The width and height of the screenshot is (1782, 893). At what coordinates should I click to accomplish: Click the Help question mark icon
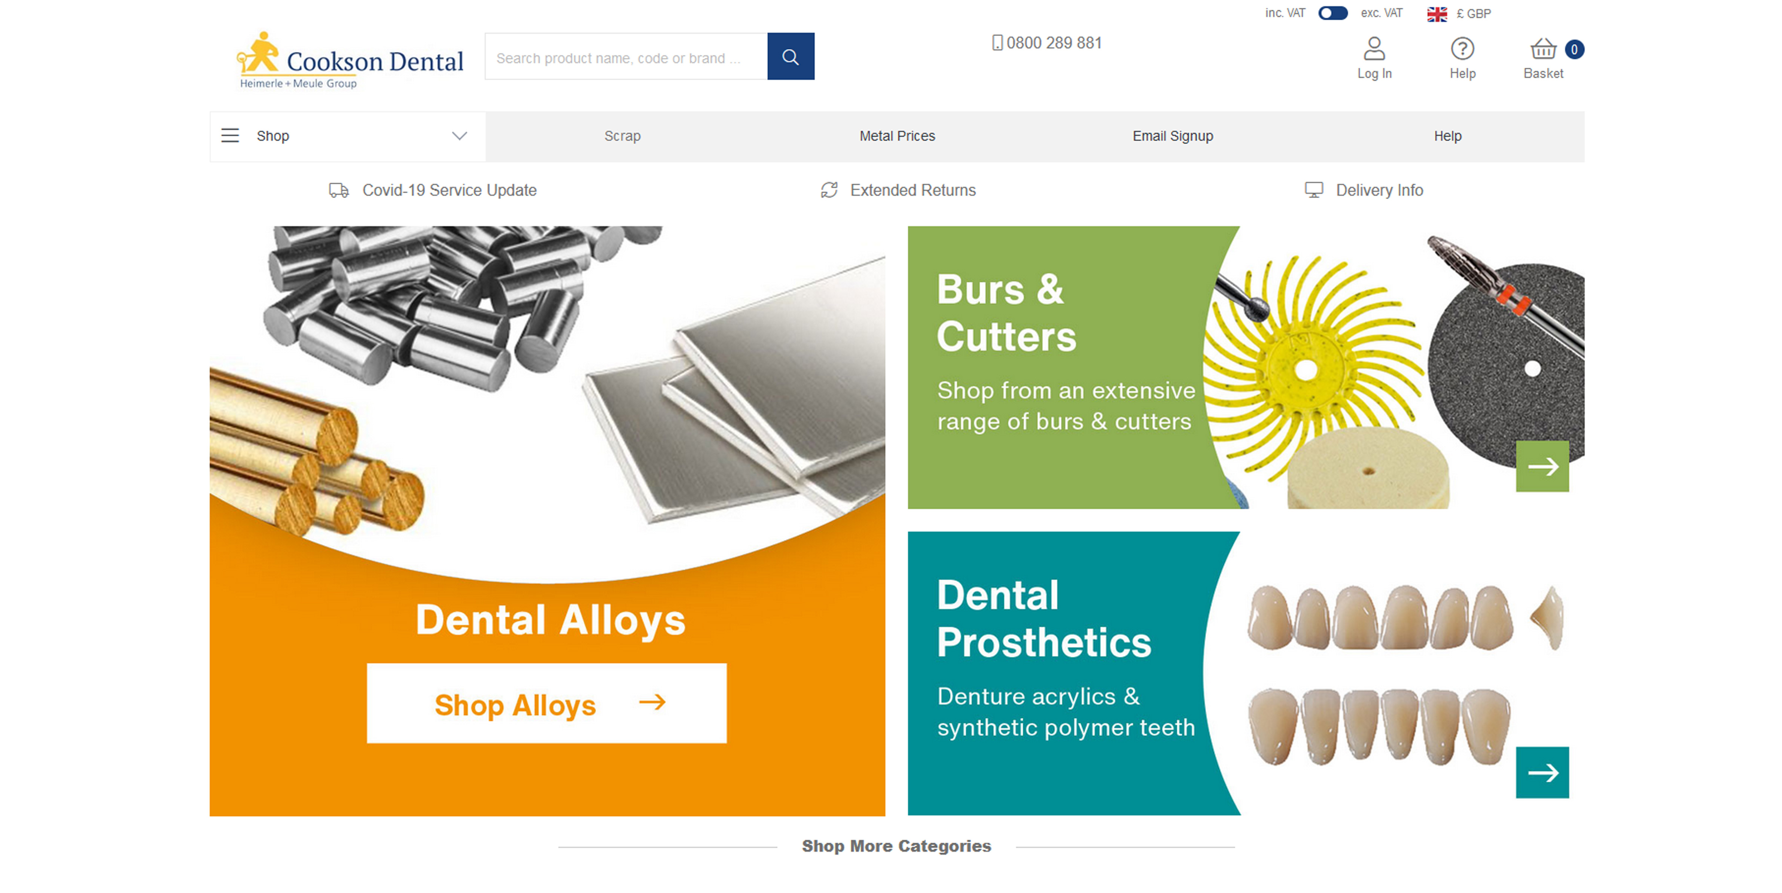click(1462, 49)
